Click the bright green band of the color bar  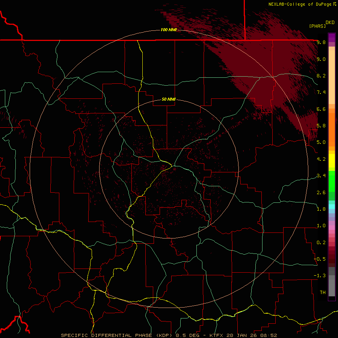332,181
